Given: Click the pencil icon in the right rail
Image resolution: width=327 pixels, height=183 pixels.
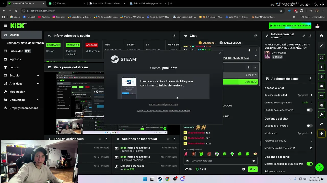Looking at the screenshot, I should [321, 45].
